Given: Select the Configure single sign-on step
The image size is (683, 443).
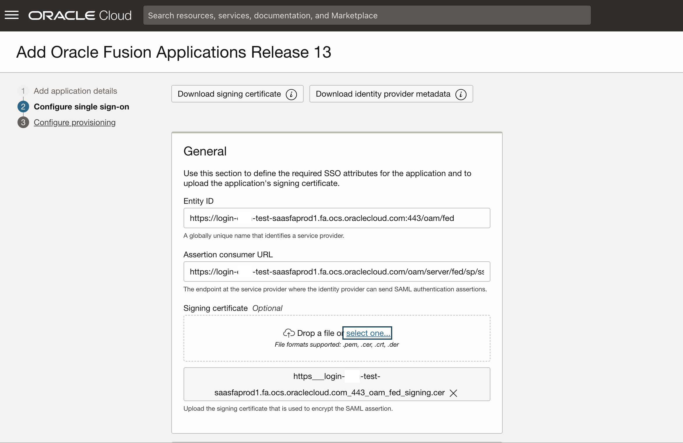Looking at the screenshot, I should pos(81,107).
